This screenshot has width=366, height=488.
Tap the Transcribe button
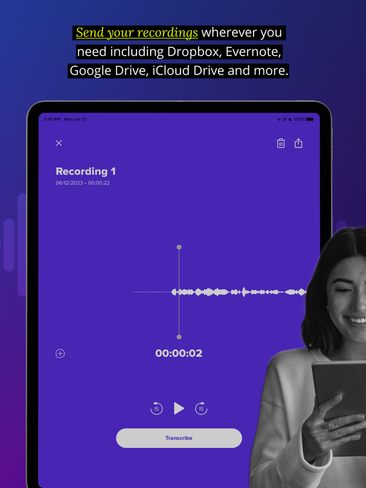pos(179,438)
